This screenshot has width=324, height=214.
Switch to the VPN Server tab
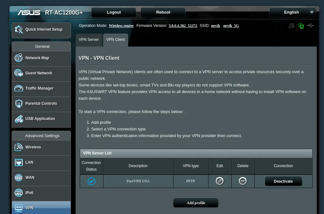[89, 40]
